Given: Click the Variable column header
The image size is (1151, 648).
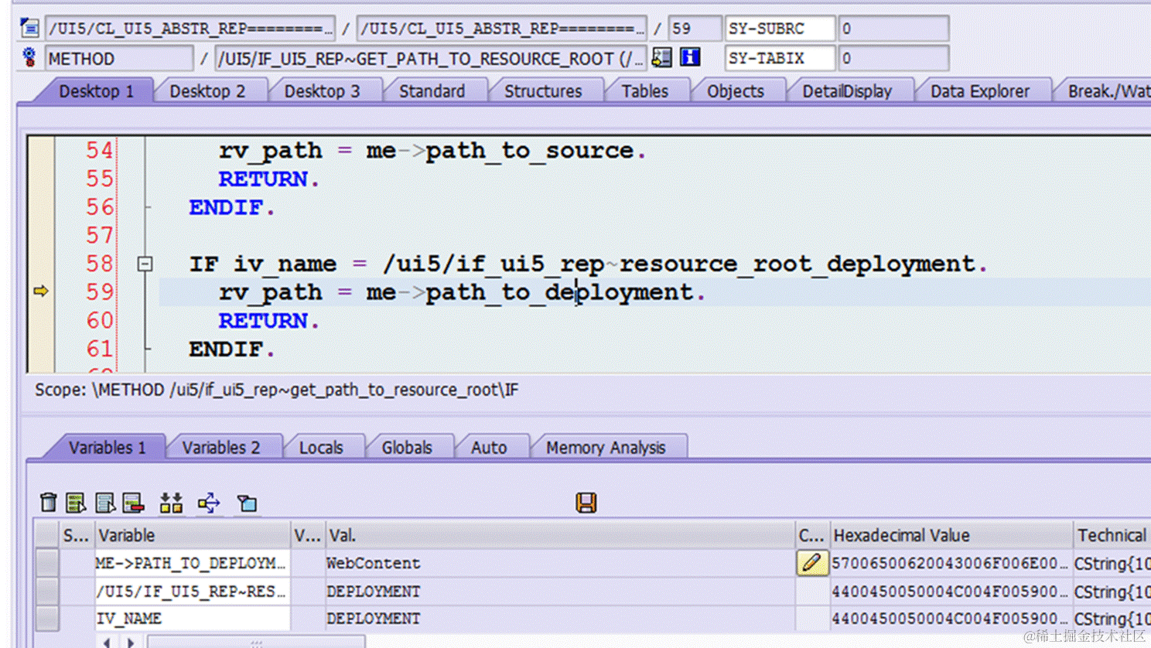Looking at the screenshot, I should coord(192,535).
